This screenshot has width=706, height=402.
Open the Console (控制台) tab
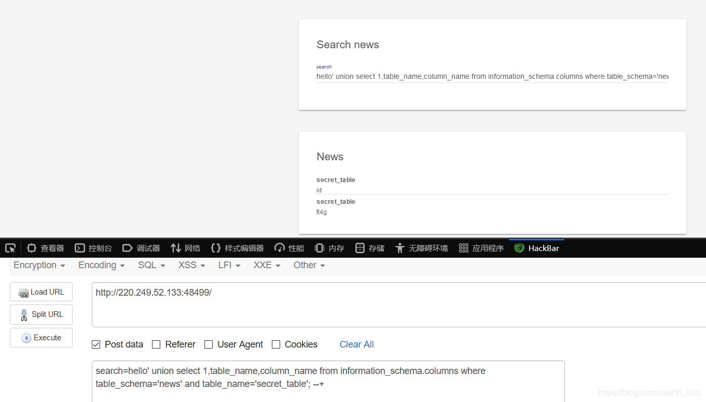(x=93, y=248)
